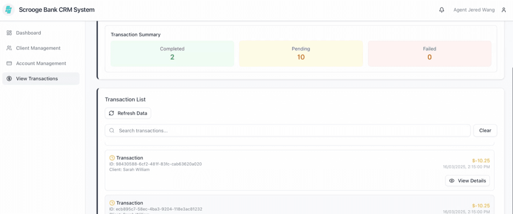Screen dimensions: 513x214
Task: Click ID ecb895c7-58ec-4ba3-9204-118e3ac81232
Action: tap(156, 209)
